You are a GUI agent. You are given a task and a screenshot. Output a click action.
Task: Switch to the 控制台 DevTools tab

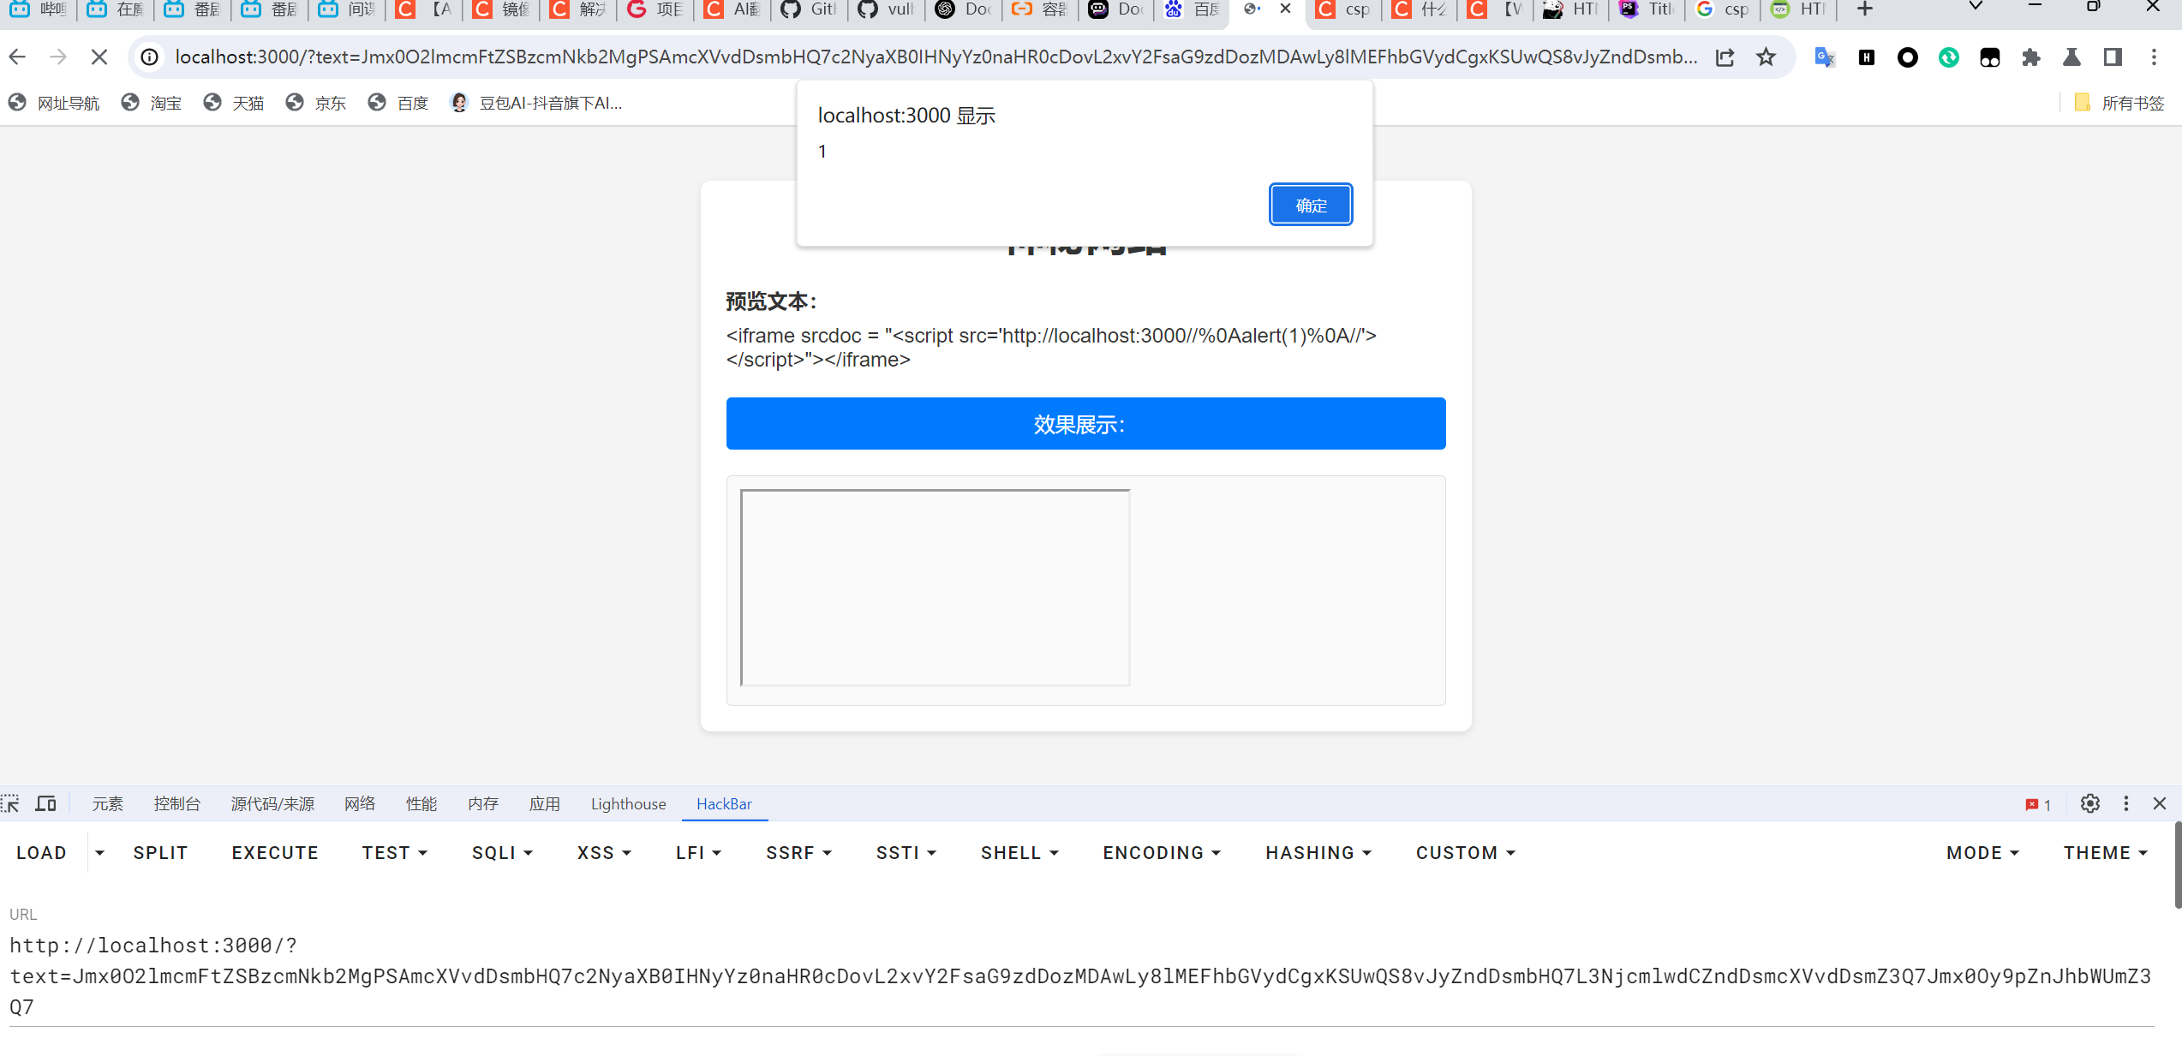click(x=177, y=803)
